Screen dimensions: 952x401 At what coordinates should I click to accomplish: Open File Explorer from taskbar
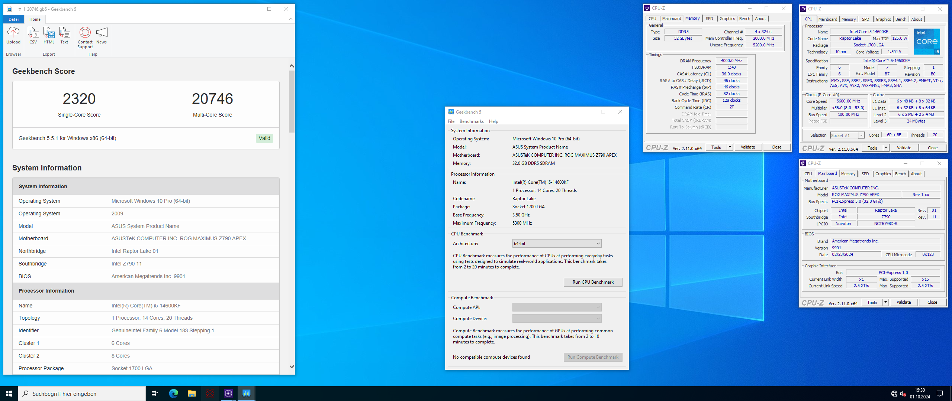coord(192,394)
